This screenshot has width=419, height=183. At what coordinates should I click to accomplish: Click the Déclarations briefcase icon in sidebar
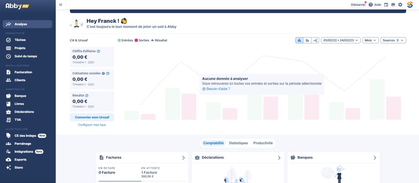9,112
